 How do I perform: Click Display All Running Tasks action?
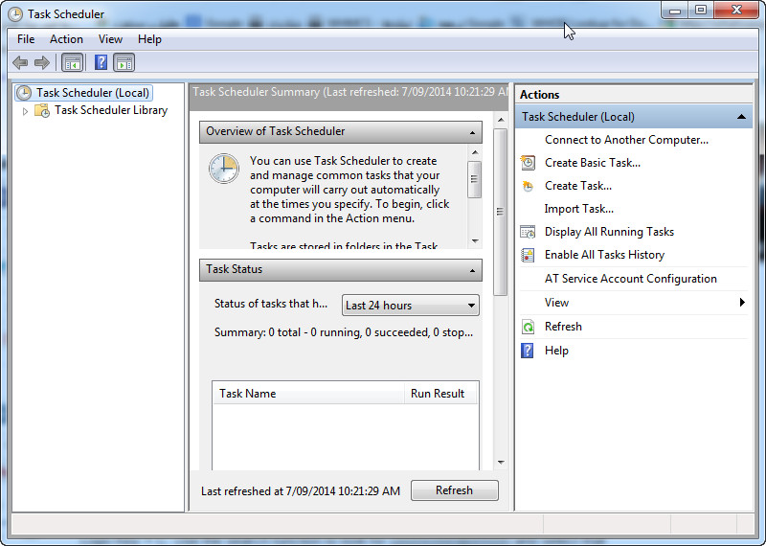(x=609, y=232)
